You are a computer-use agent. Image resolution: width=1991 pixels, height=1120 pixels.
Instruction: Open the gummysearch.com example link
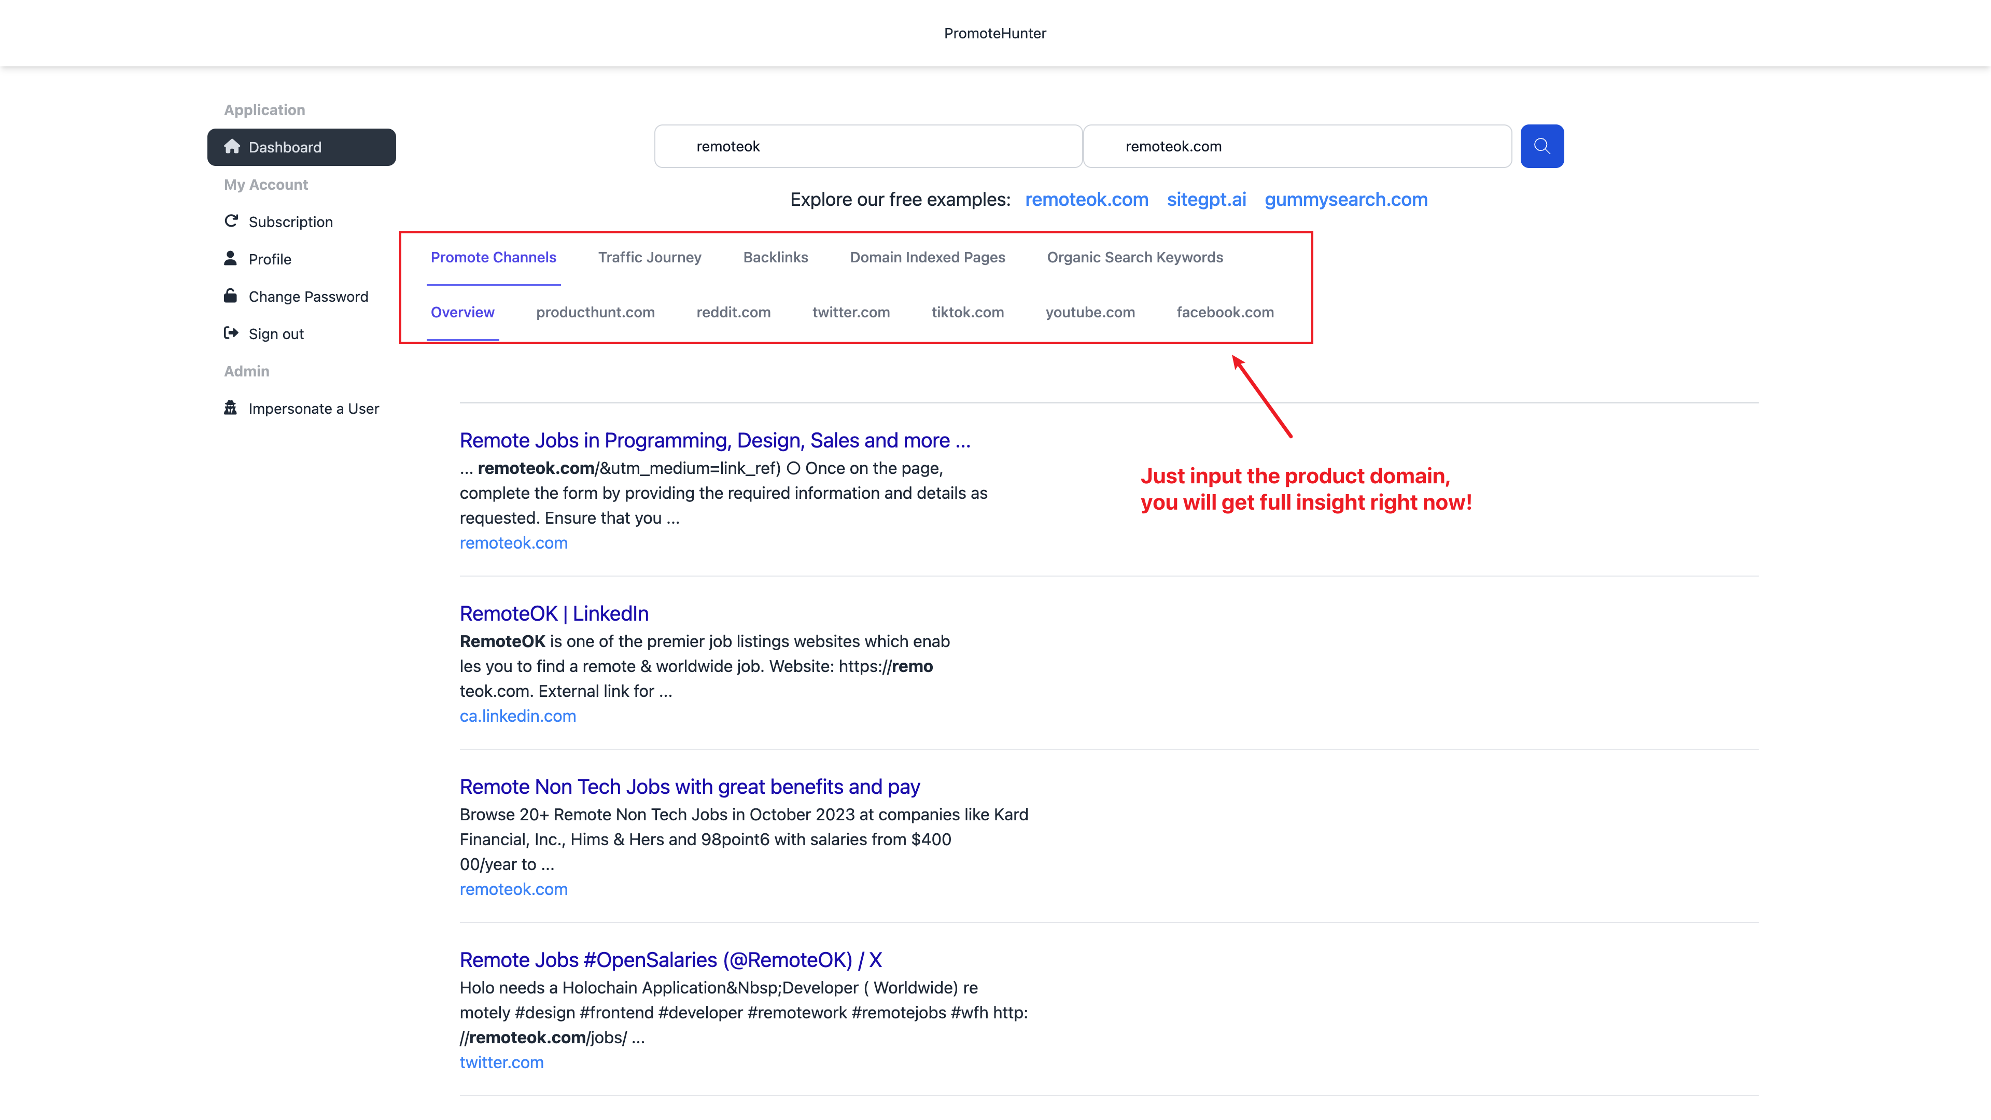pyautogui.click(x=1345, y=200)
